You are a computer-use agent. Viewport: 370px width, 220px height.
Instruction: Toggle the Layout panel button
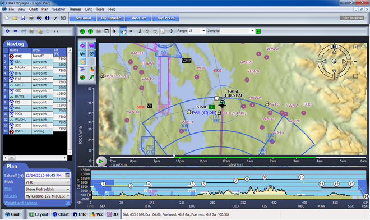click(x=39, y=214)
